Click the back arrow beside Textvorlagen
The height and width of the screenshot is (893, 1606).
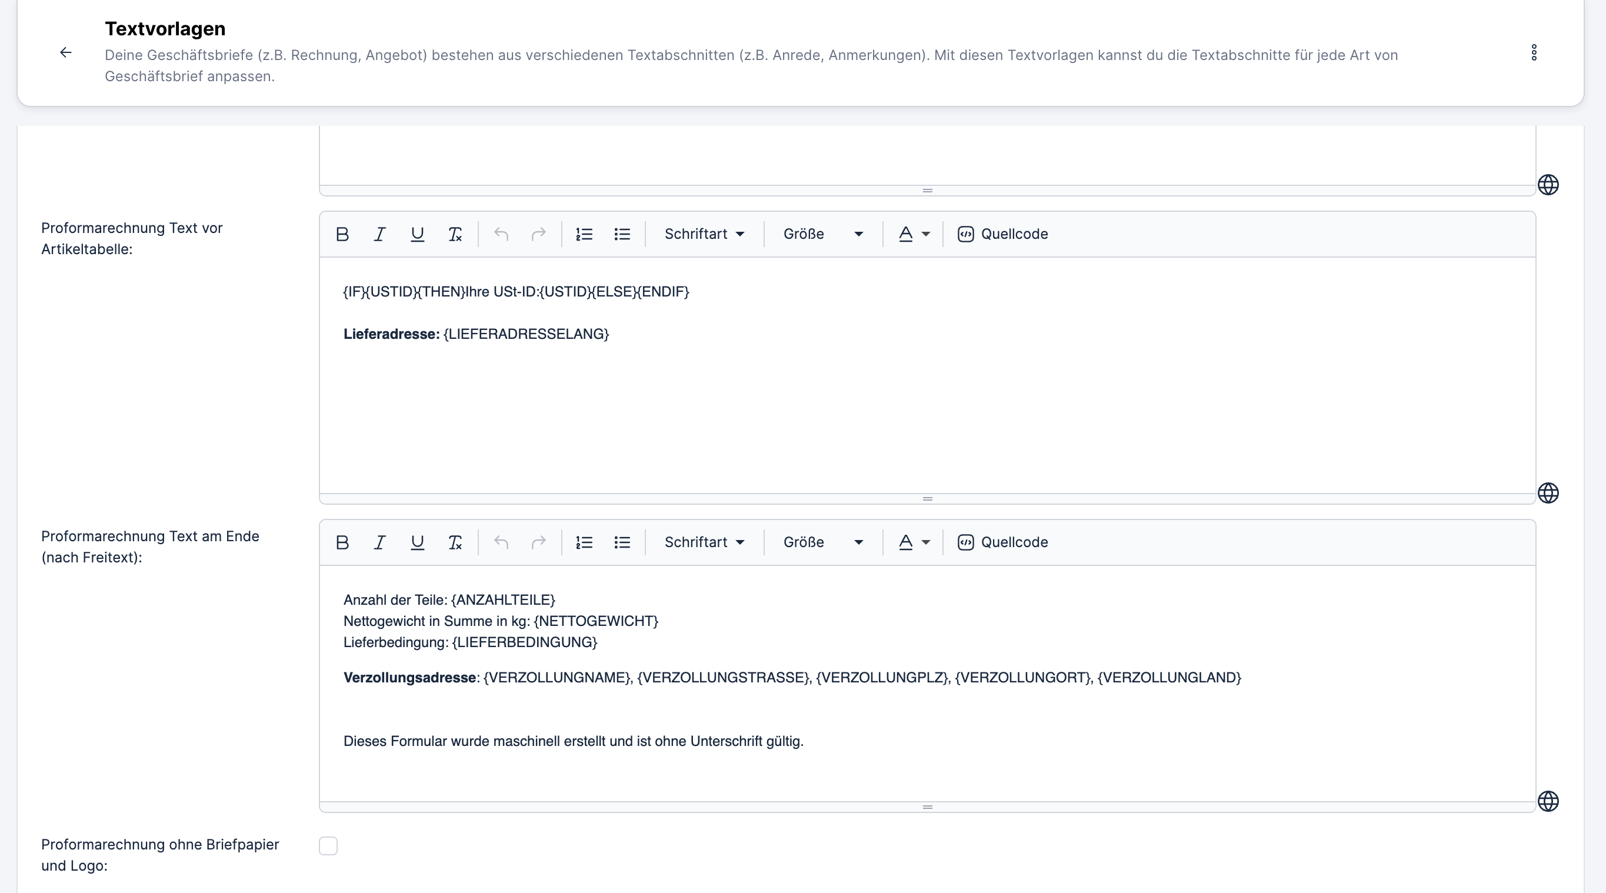(65, 52)
